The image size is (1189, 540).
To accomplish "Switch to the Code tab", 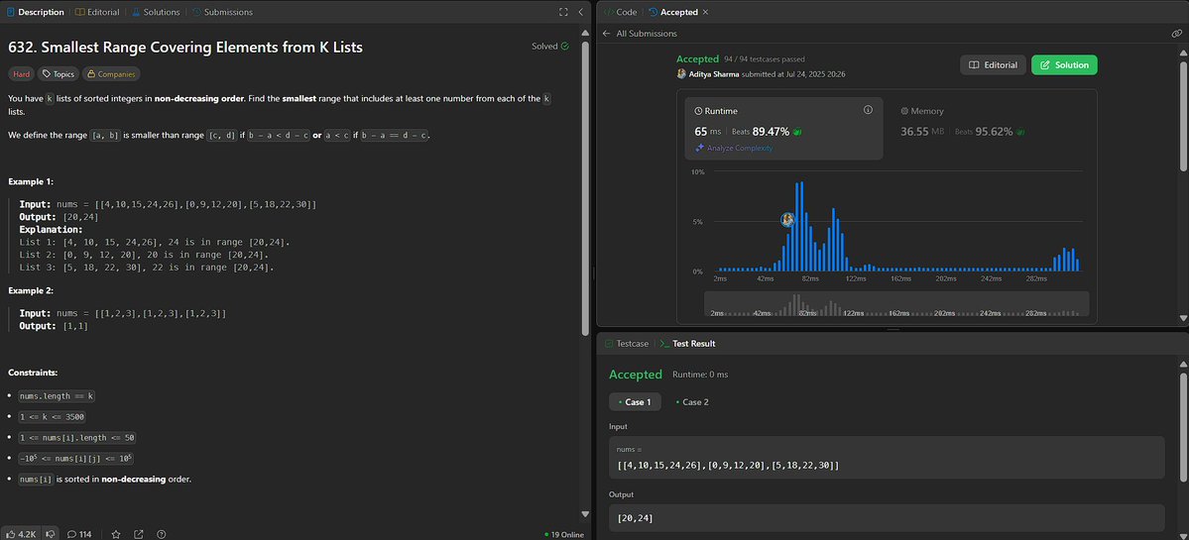I will pyautogui.click(x=620, y=12).
